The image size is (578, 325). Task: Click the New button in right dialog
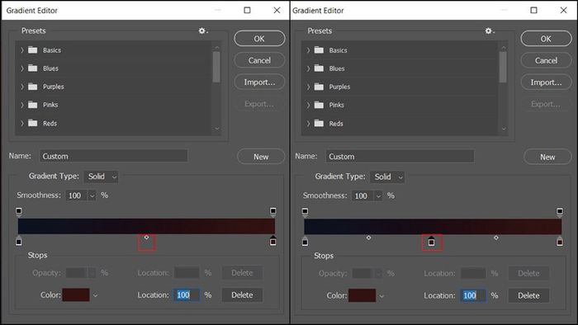pos(547,158)
